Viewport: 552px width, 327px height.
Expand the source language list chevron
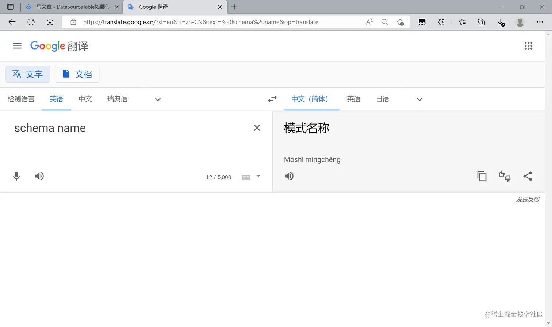(158, 99)
